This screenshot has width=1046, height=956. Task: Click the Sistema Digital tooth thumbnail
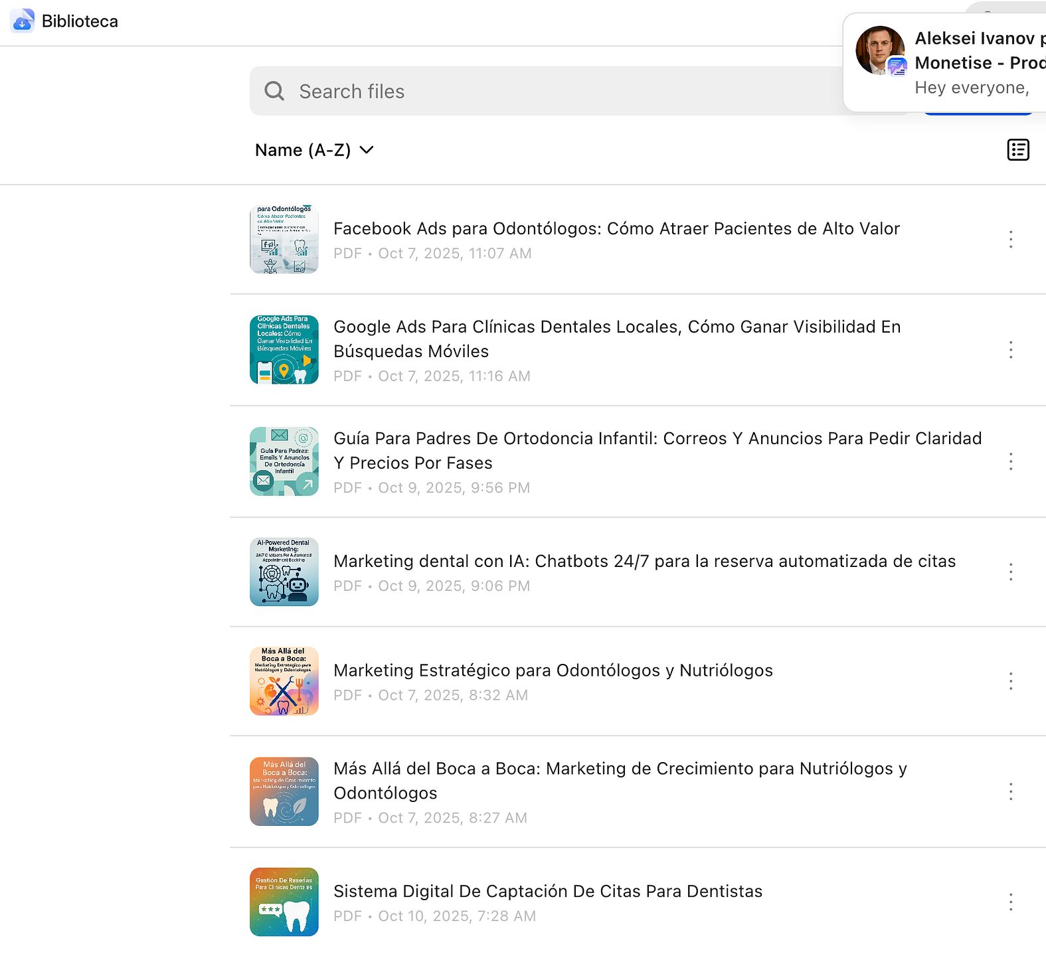(284, 902)
